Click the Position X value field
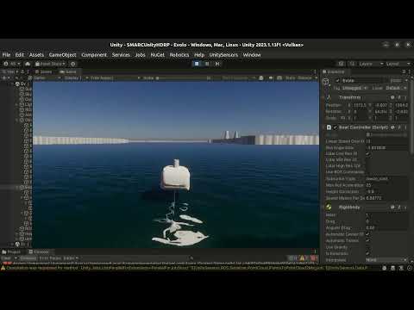This screenshot has height=310, width=414. coord(360,105)
